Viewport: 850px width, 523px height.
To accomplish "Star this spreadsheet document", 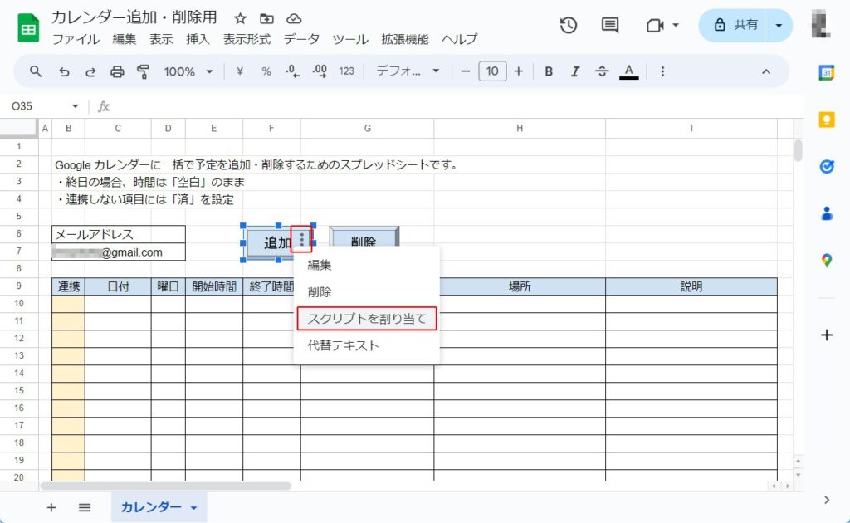I will click(x=240, y=18).
